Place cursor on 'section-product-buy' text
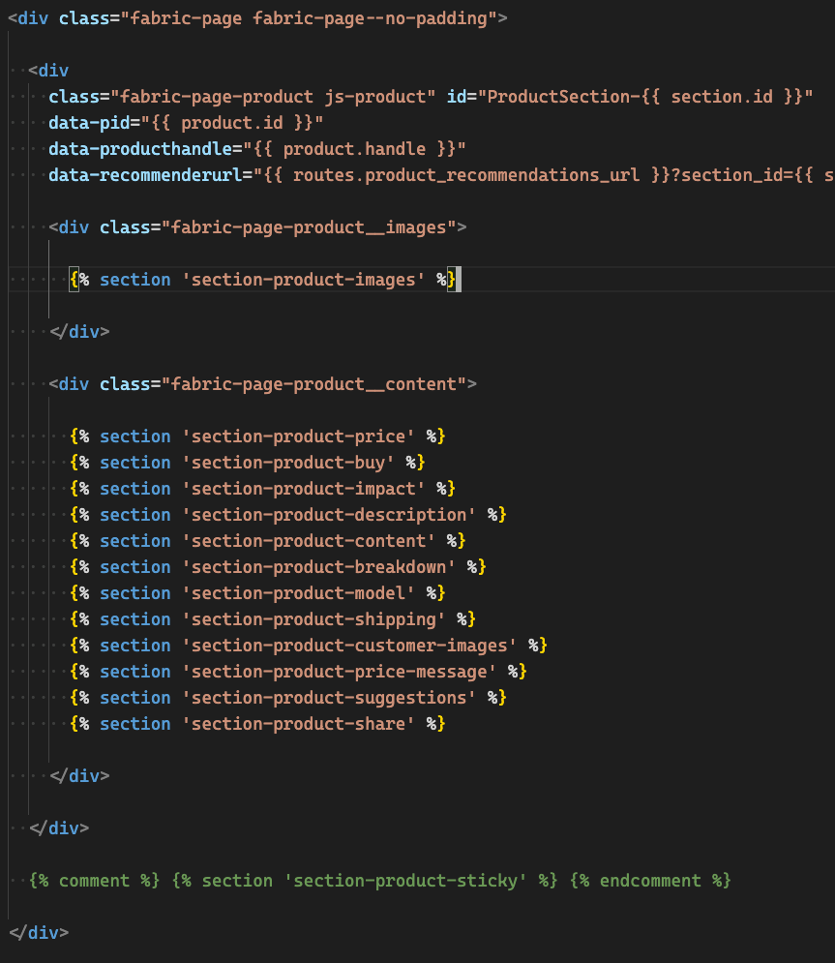The height and width of the screenshot is (963, 835). (x=287, y=463)
